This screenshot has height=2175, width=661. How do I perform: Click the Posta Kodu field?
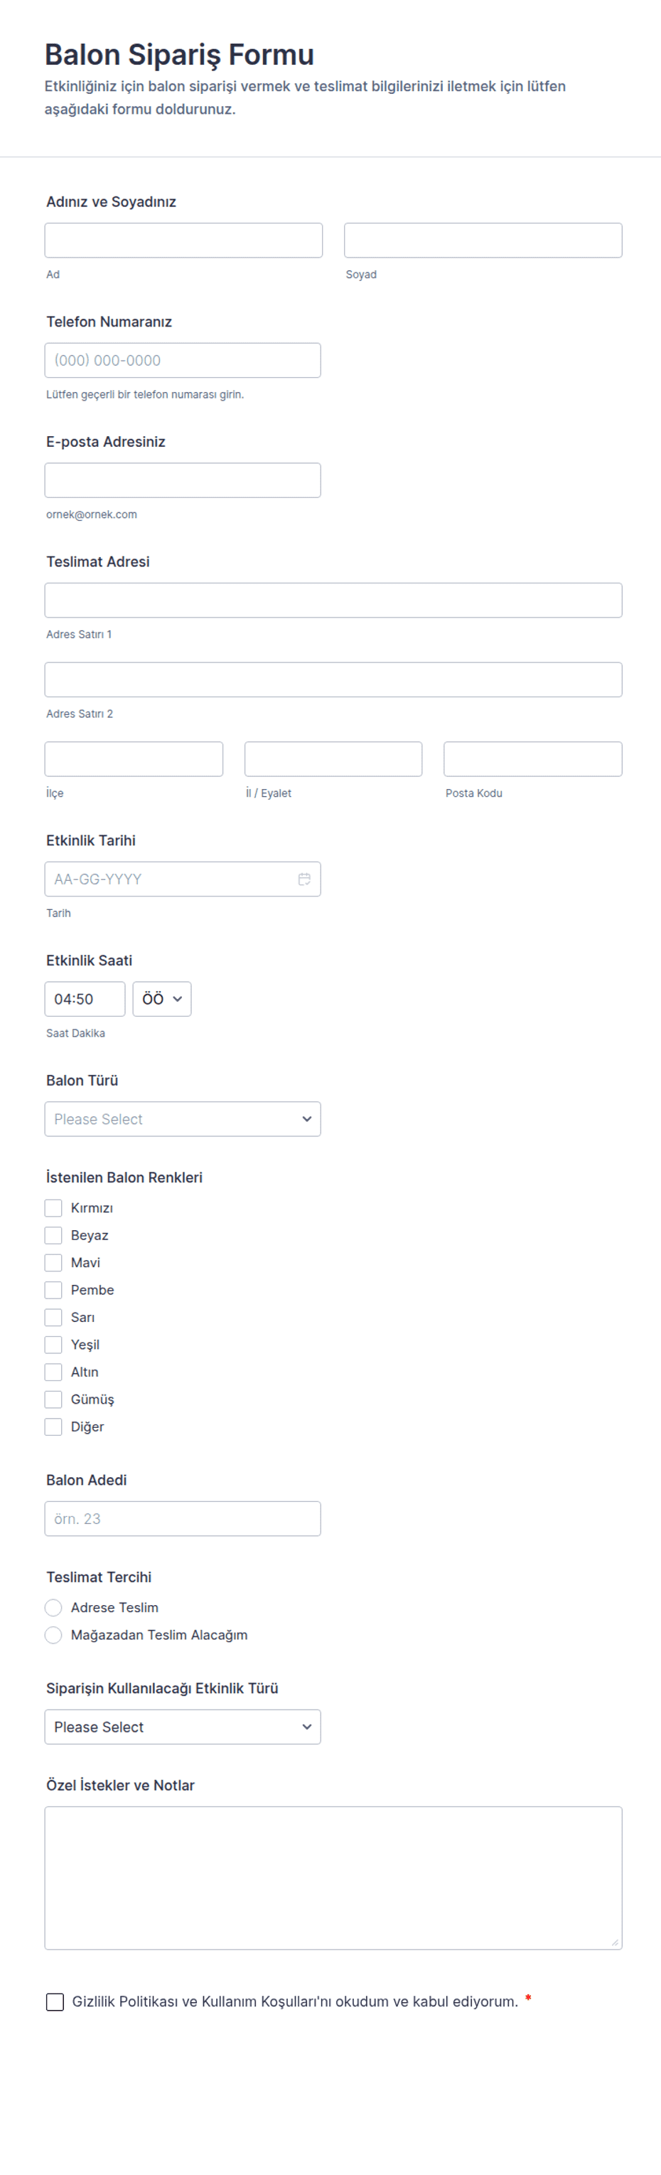point(533,759)
